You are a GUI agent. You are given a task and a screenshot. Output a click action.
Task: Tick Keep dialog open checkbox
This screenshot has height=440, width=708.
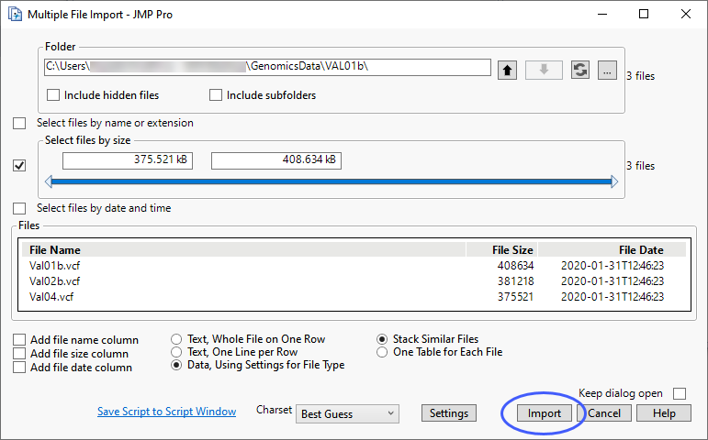coord(680,393)
